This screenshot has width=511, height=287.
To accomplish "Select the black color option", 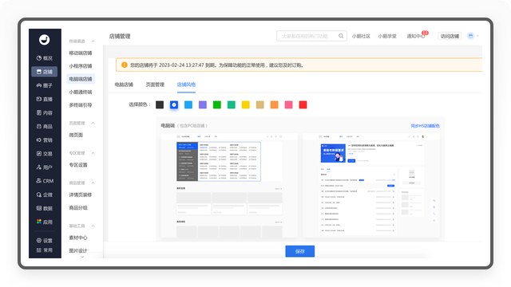I will pos(160,104).
